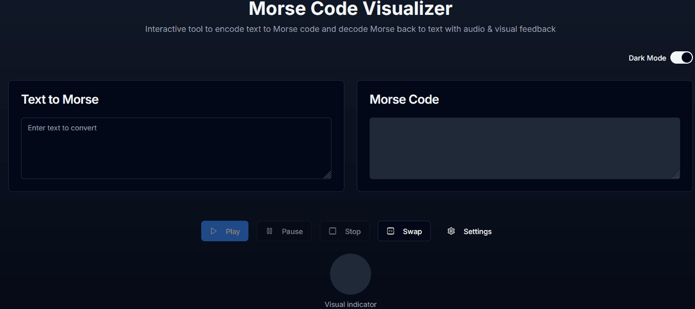Click the Swap button

pos(404,231)
